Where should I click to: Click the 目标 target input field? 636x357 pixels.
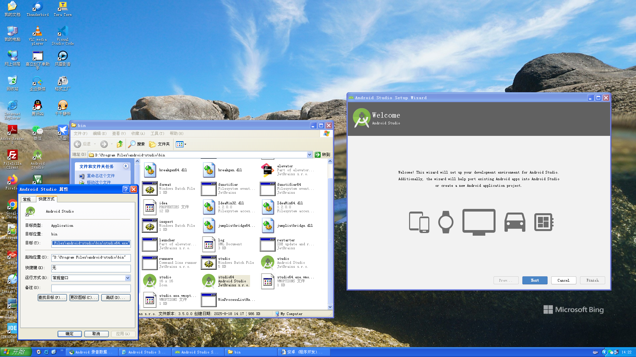pyautogui.click(x=91, y=243)
